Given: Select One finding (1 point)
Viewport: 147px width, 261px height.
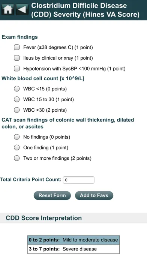Looking at the screenshot, I should coord(16,147).
